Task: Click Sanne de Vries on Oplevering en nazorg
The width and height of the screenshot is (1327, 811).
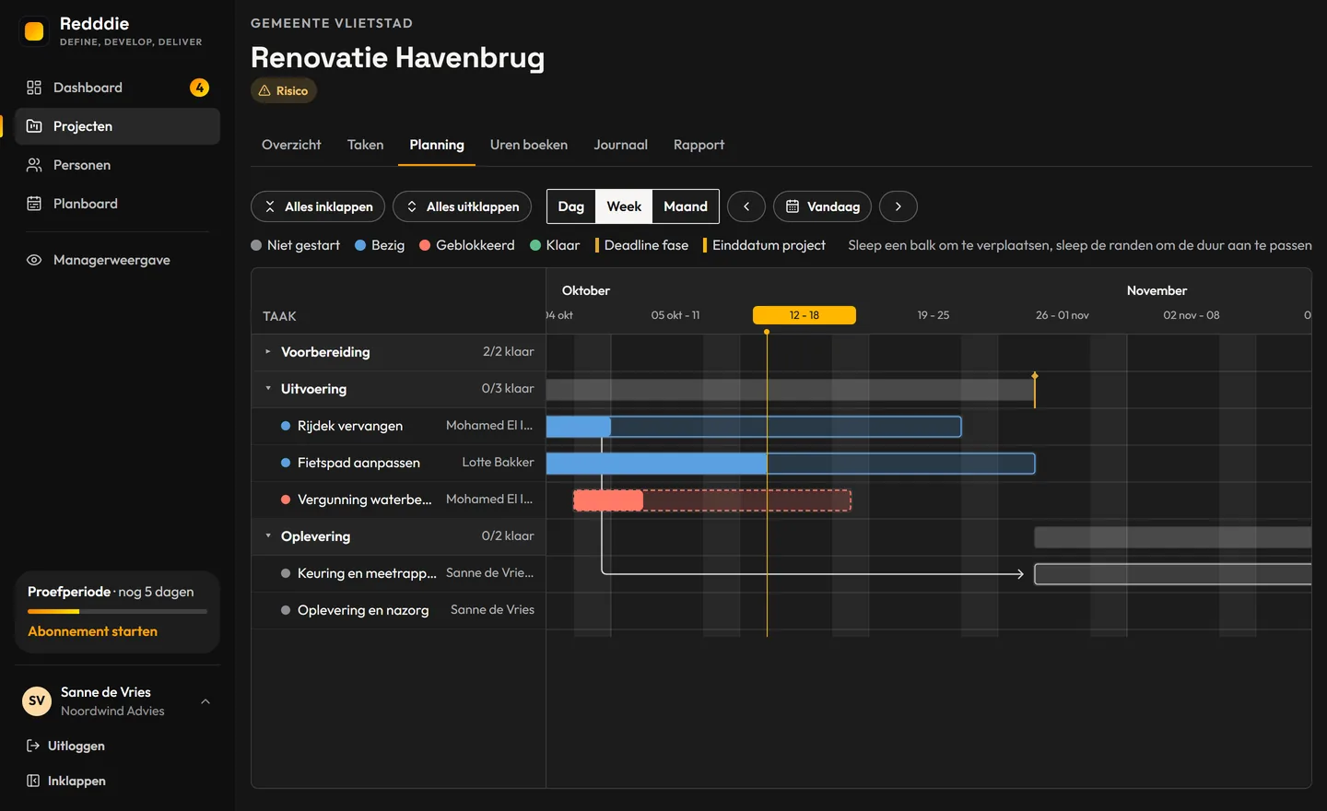Action: click(492, 609)
